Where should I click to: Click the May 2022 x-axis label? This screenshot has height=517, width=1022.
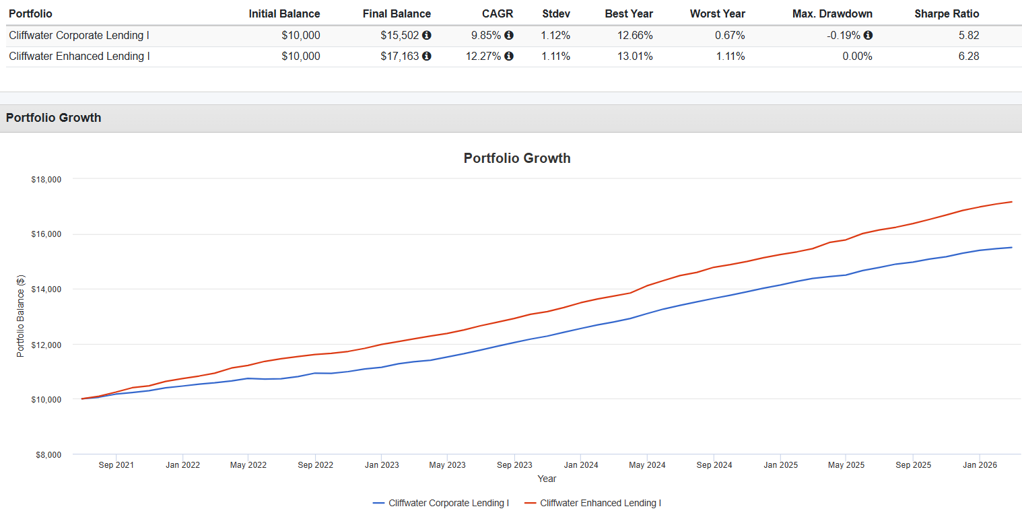[248, 465]
